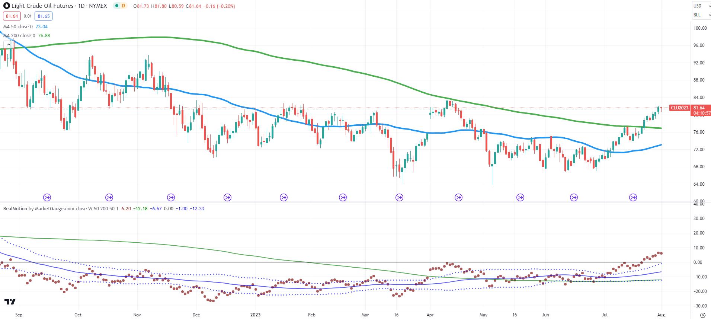Click the 2023 label on time axis
711x319 pixels.
pos(255,315)
